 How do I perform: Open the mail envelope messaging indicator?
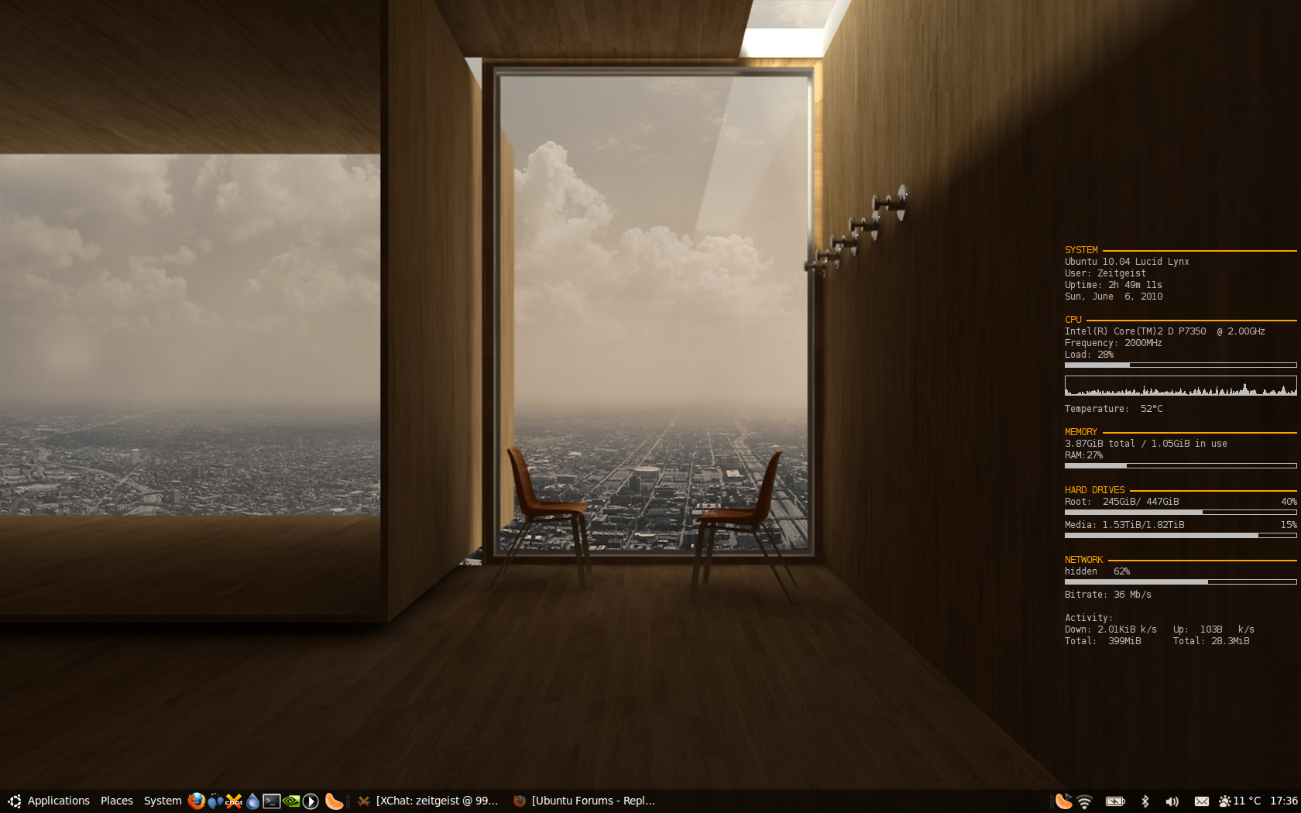(x=1202, y=801)
